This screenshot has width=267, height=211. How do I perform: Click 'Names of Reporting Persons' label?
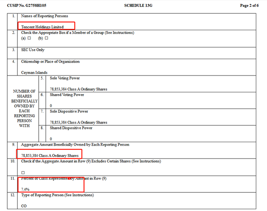tap(44, 16)
